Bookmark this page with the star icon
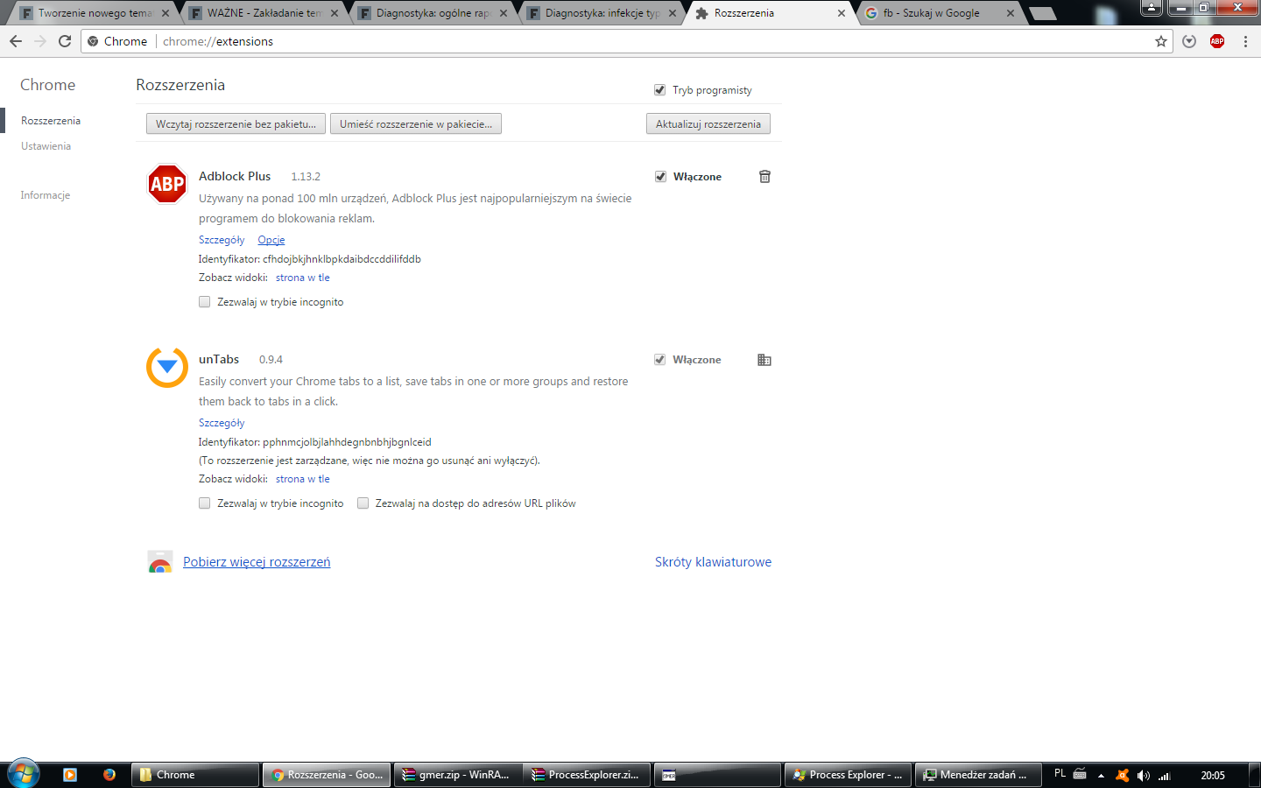1261x788 pixels. point(1161,41)
